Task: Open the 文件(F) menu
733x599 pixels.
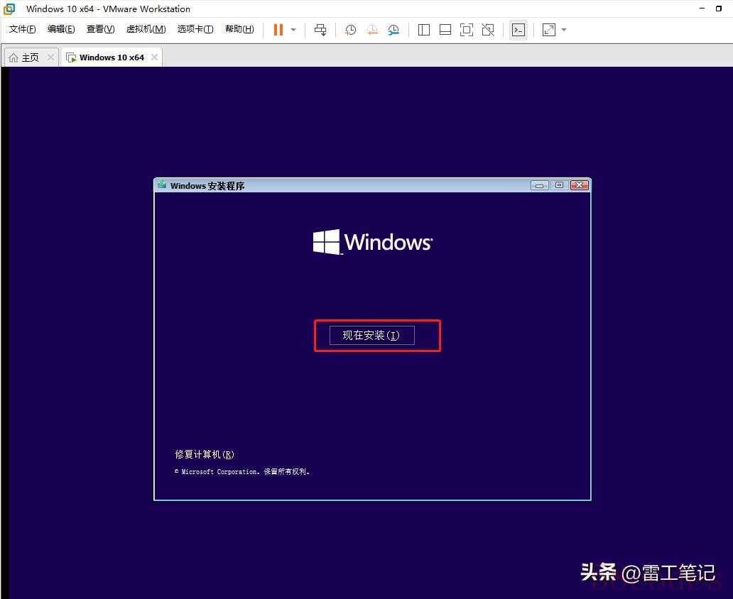Action: click(22, 29)
